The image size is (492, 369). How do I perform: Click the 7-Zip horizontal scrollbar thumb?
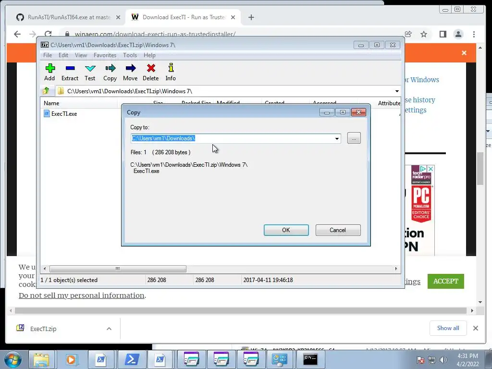(x=118, y=269)
